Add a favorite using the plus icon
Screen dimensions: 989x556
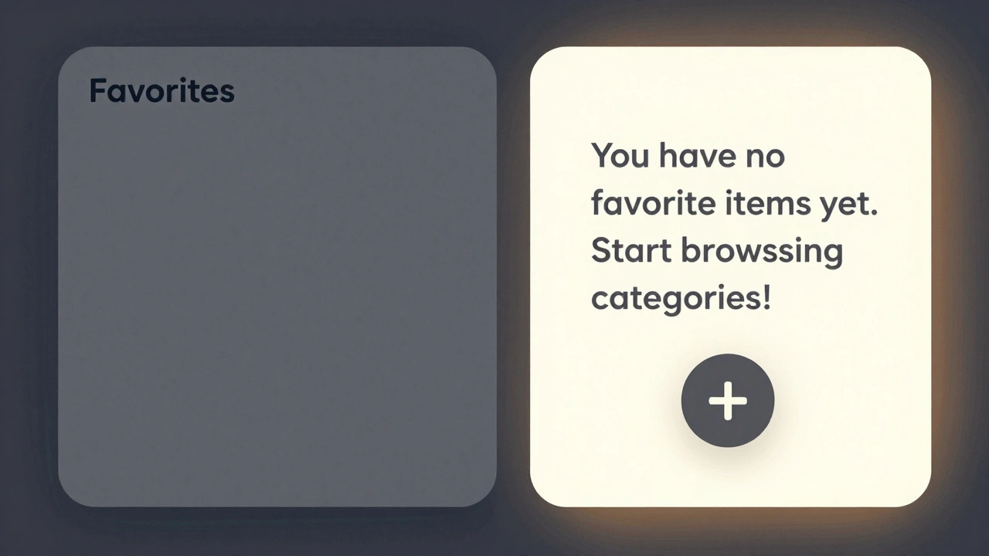pos(727,401)
